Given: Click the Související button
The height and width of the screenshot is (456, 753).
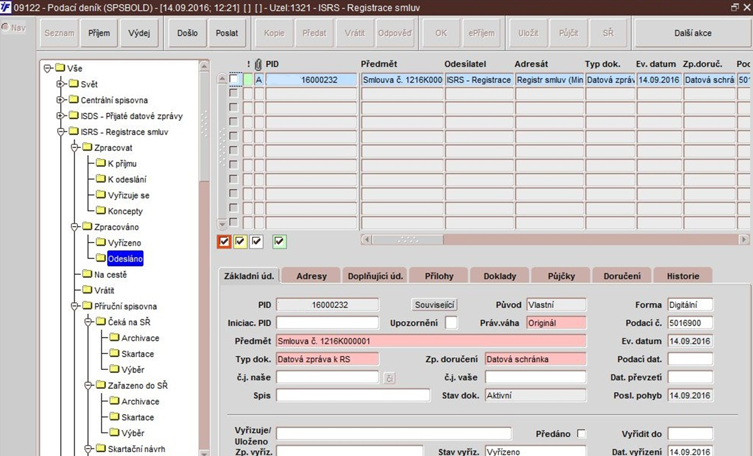Looking at the screenshot, I should 434,305.
